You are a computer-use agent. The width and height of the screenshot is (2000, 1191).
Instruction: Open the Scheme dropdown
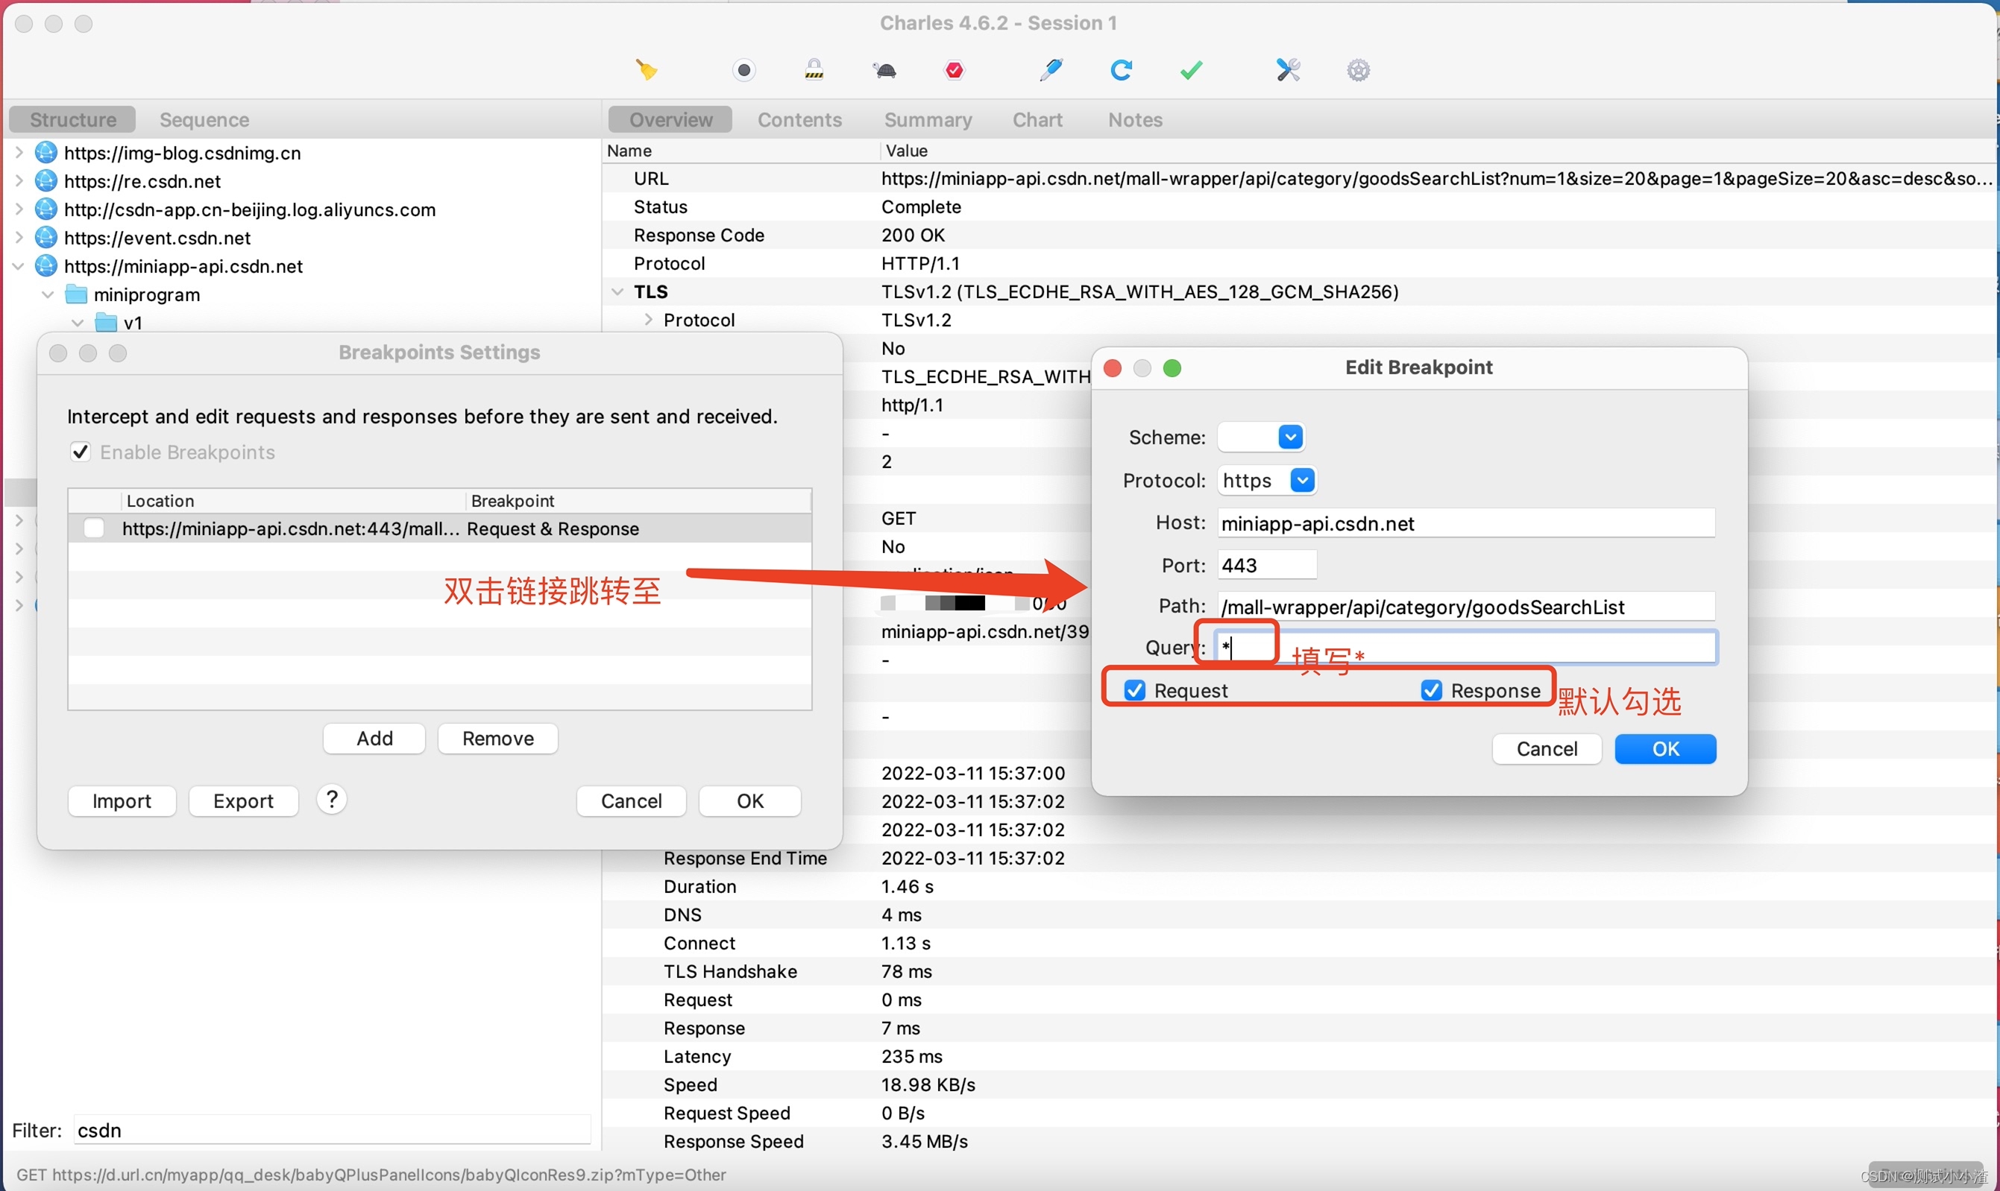click(1289, 437)
